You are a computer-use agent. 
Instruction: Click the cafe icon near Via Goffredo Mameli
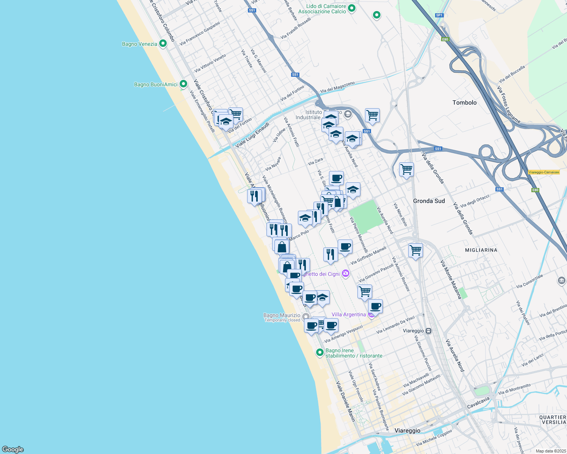[345, 247]
